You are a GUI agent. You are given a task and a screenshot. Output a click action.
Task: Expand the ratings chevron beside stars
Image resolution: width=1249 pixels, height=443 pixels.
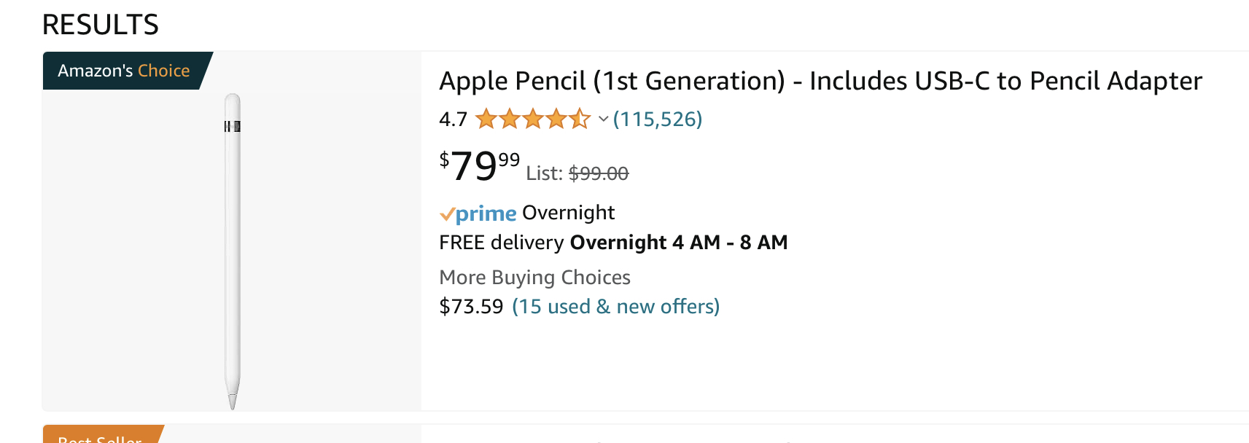[603, 119]
